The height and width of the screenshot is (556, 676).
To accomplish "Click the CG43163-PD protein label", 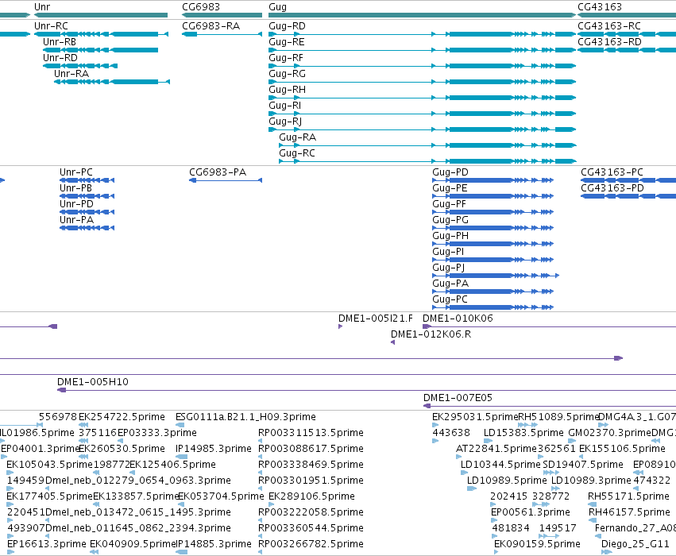I will 612,188.
